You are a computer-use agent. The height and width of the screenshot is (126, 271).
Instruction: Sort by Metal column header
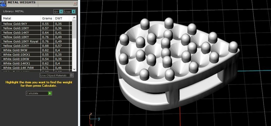click(x=21, y=18)
